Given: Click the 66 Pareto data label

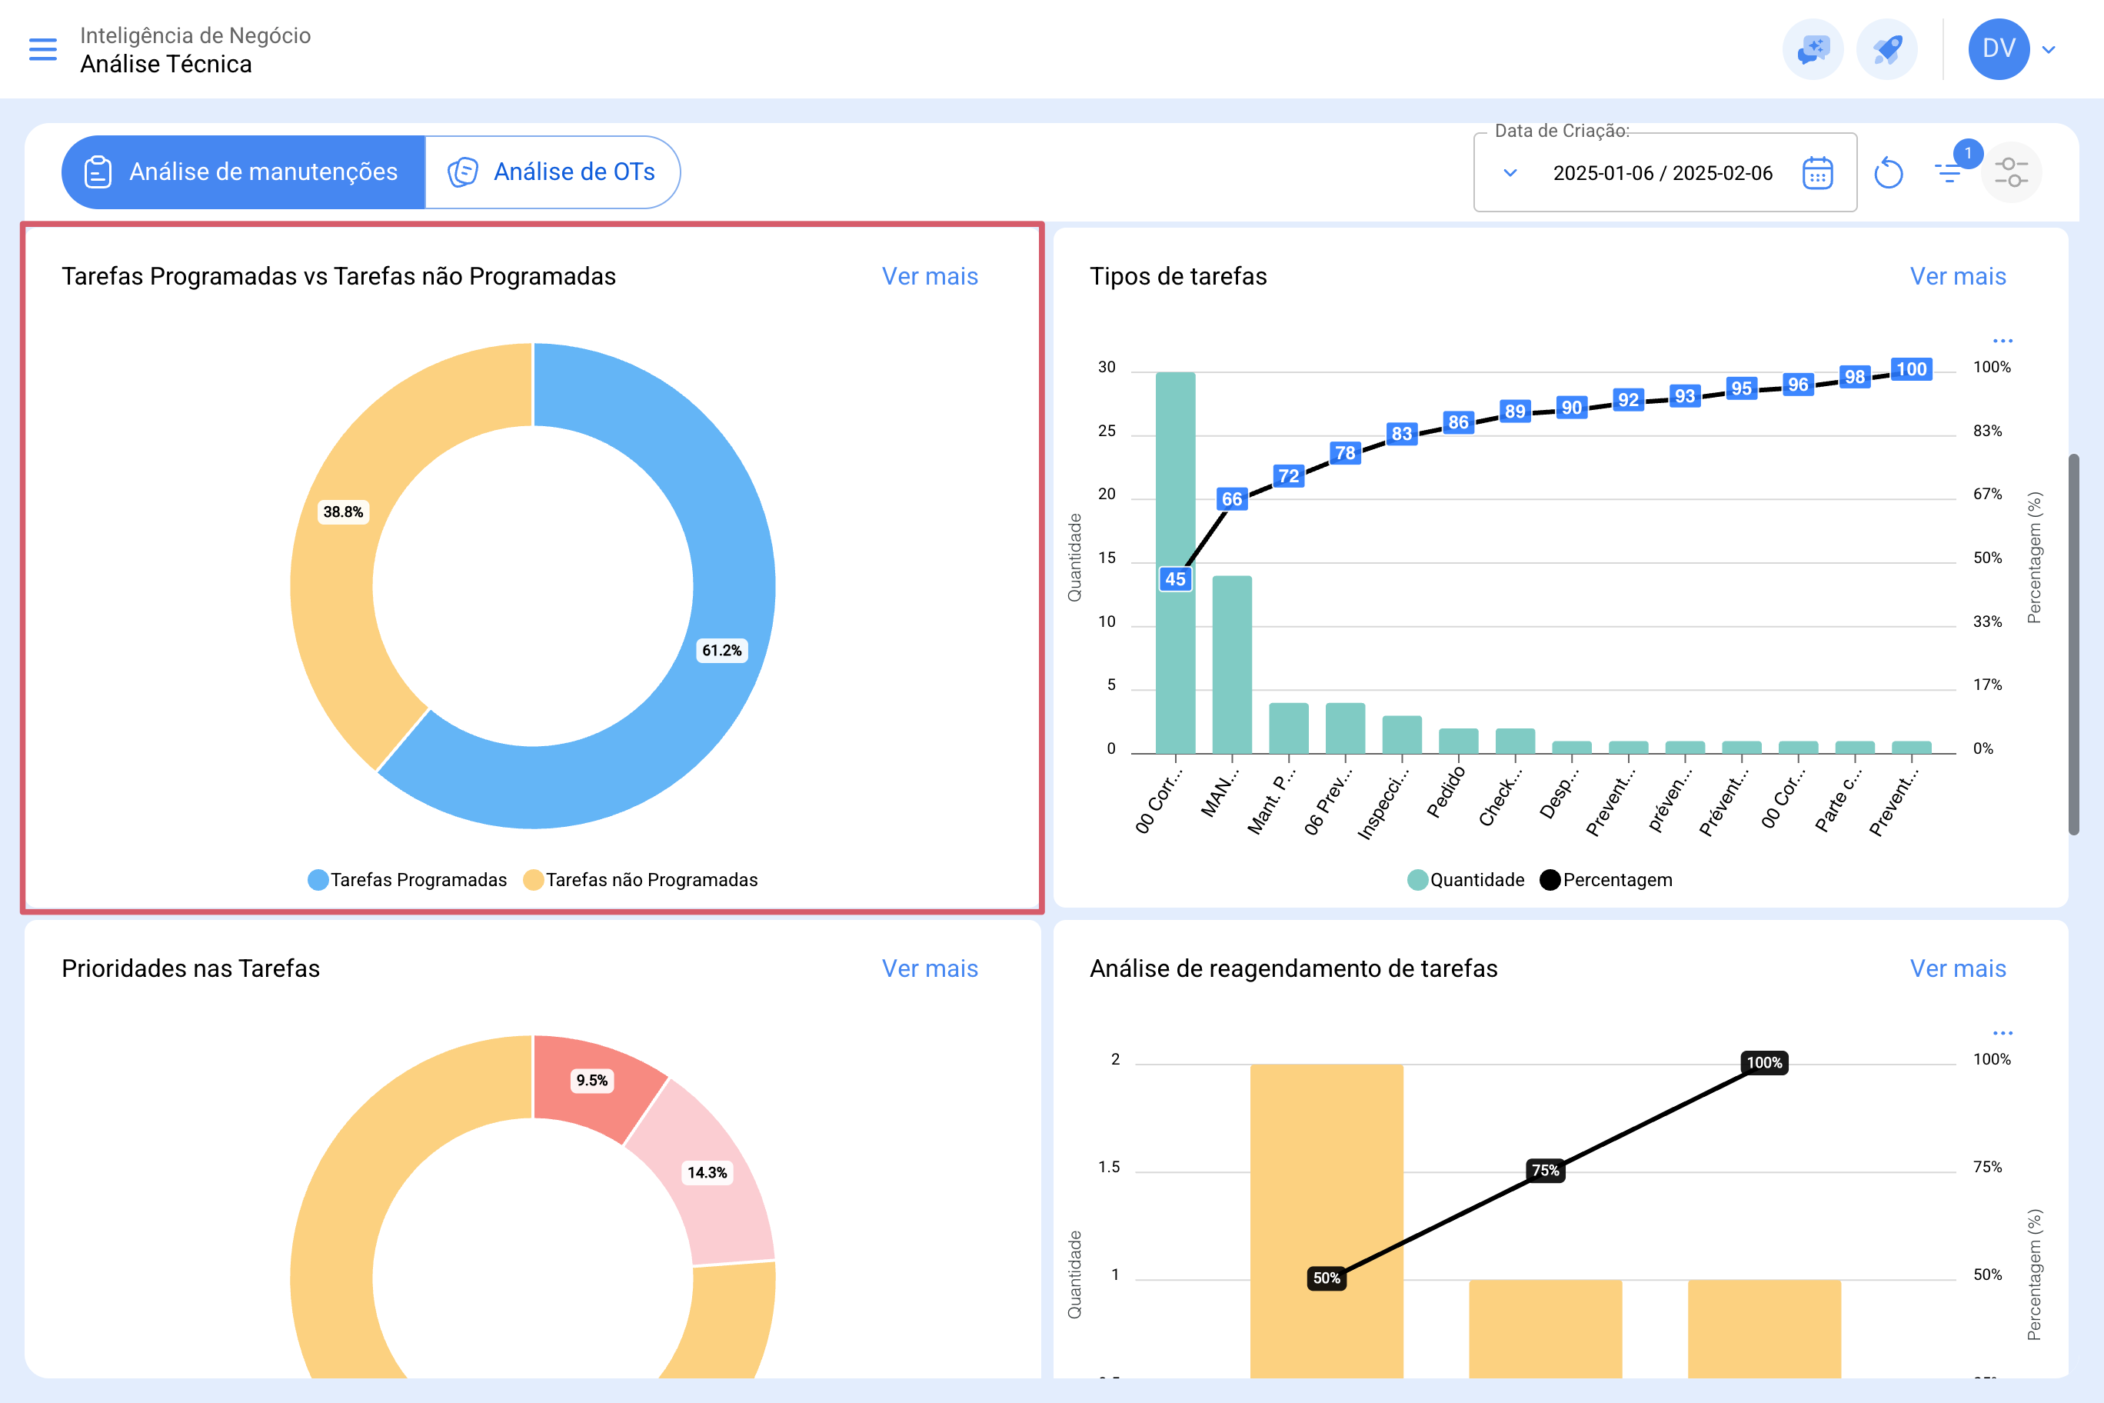Looking at the screenshot, I should click(x=1232, y=499).
